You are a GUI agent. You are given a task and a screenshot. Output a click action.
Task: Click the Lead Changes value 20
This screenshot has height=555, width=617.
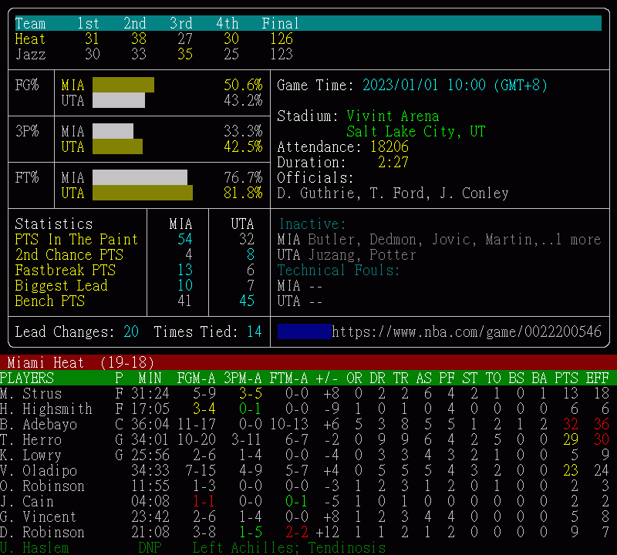(x=131, y=332)
